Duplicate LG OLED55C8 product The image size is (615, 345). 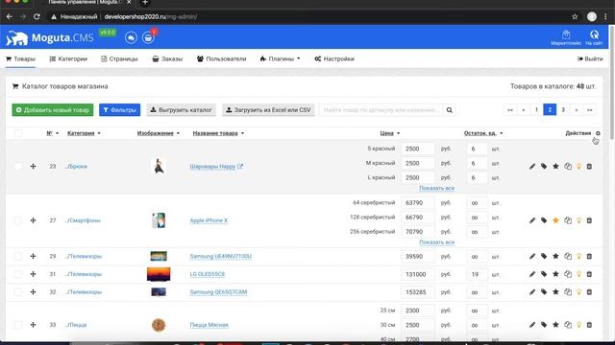pos(568,274)
